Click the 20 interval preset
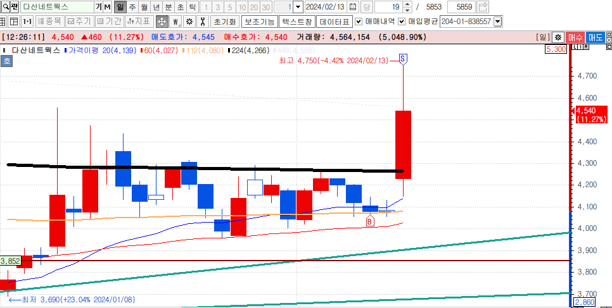612x308 pixels. coord(254,6)
